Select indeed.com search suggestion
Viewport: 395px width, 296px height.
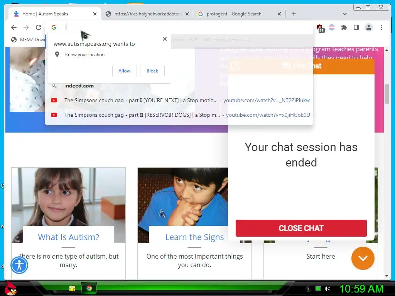click(x=179, y=86)
